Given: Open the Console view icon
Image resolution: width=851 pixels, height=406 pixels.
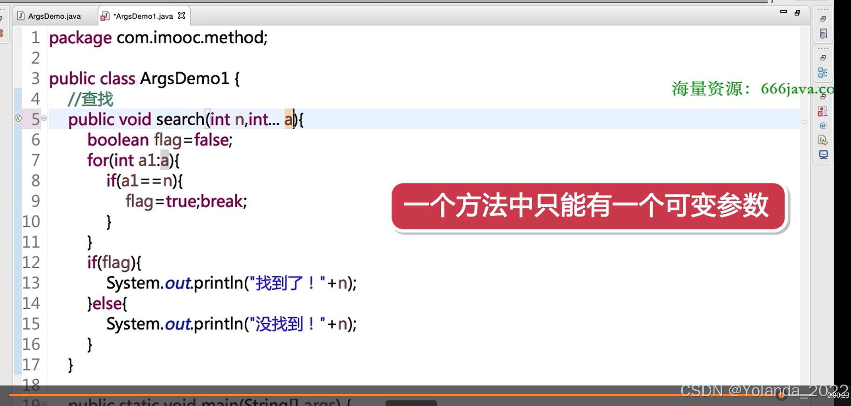Looking at the screenshot, I should point(824,155).
